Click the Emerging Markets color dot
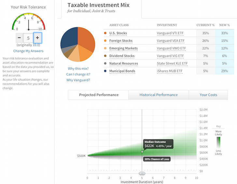Viewport: 237px width, 184px height. [x=105, y=48]
